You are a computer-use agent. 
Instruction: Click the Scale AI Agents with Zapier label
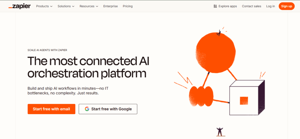(47, 50)
